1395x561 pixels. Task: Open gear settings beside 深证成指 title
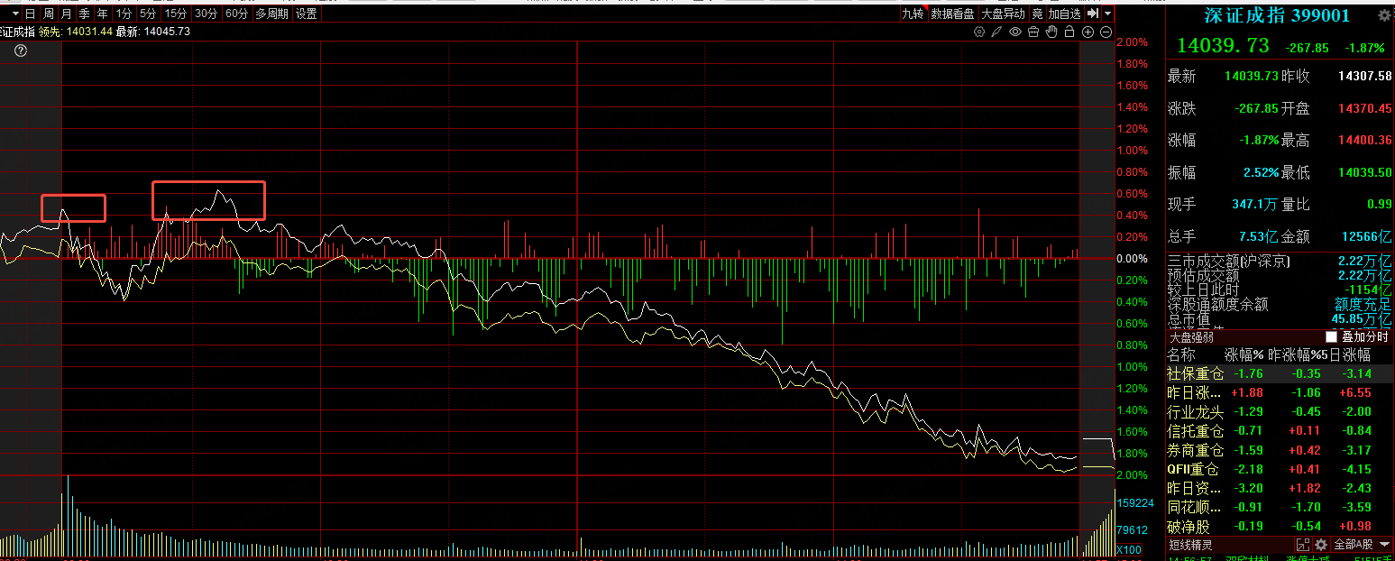click(x=1384, y=15)
